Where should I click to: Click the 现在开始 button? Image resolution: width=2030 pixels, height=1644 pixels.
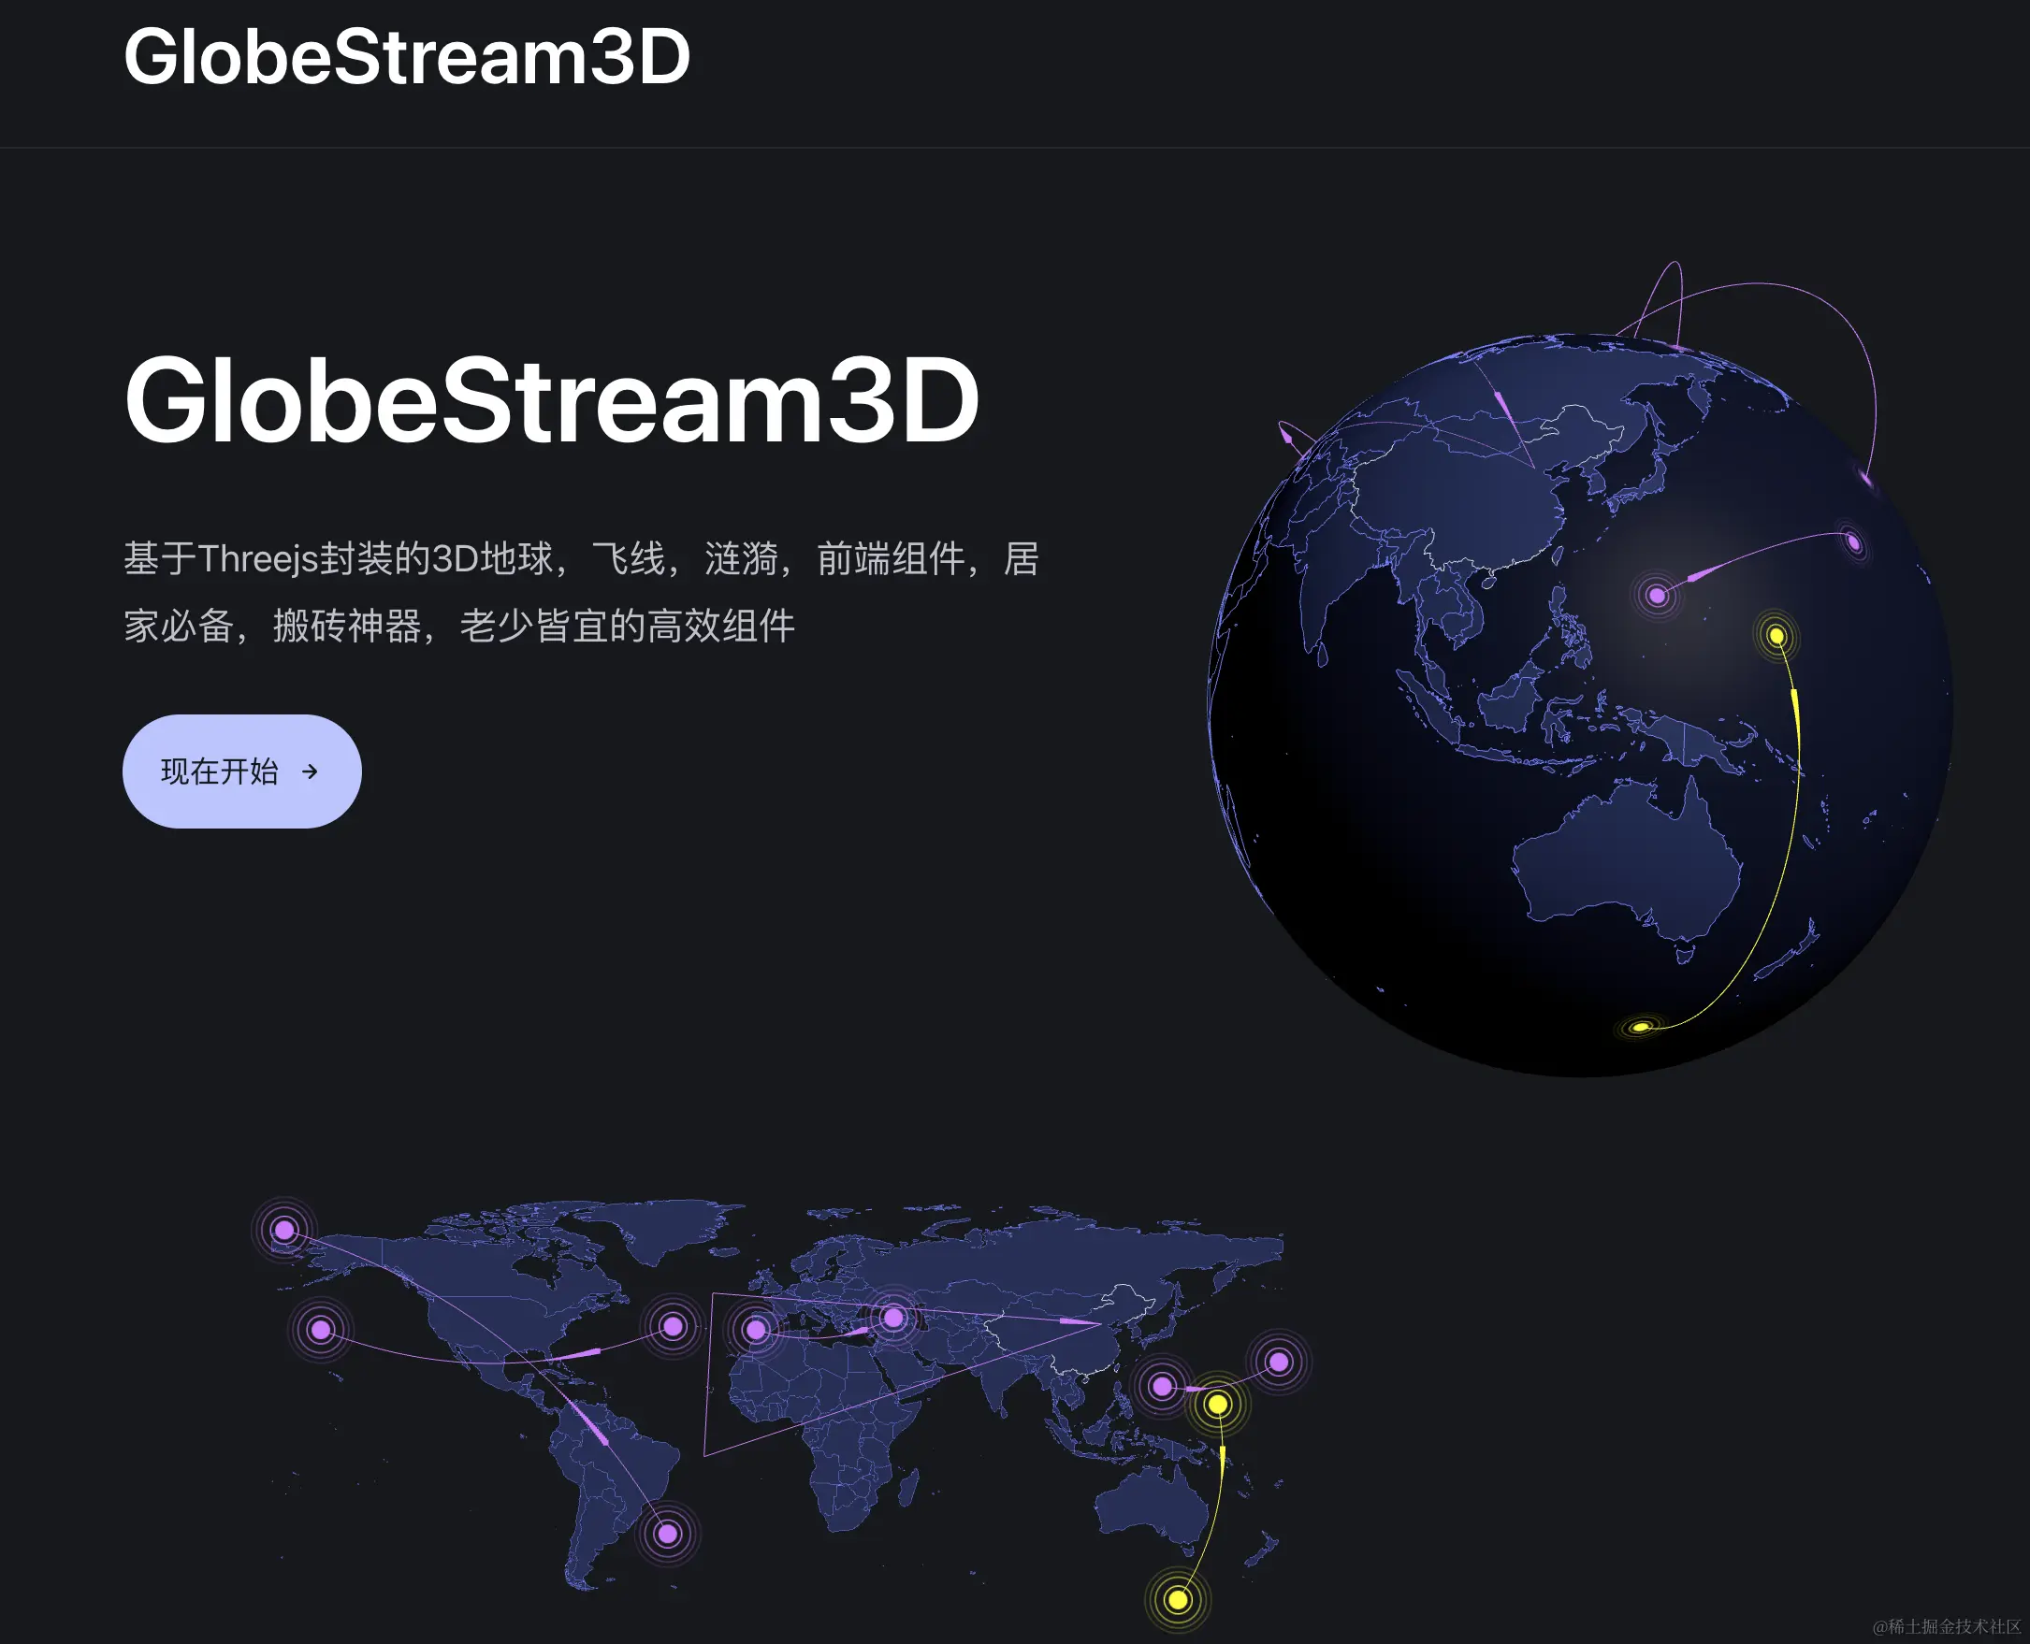241,771
